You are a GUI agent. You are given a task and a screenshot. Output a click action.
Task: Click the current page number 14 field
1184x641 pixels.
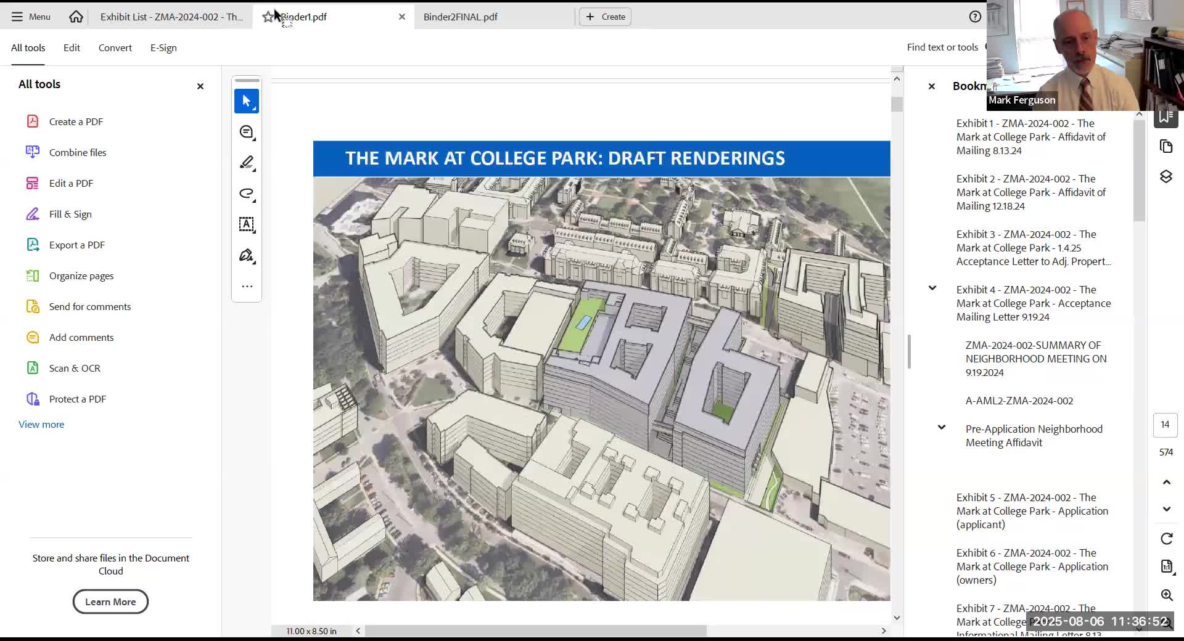[x=1165, y=425]
